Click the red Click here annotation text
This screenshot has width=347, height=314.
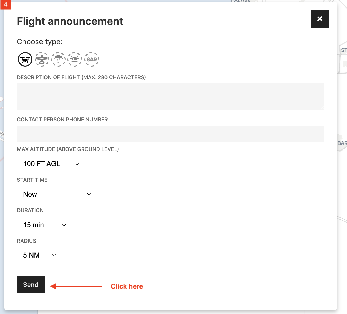click(x=127, y=286)
